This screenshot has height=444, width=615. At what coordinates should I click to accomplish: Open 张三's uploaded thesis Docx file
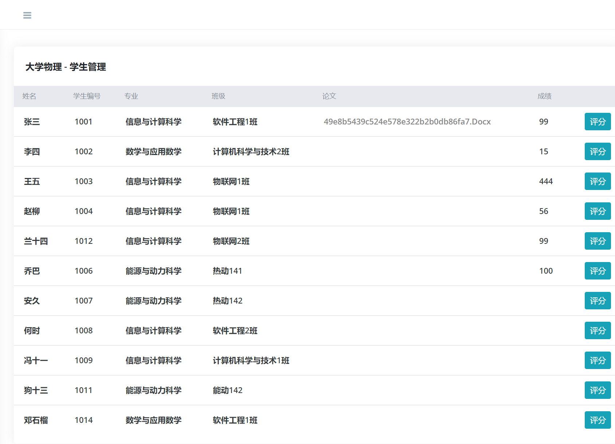pyautogui.click(x=407, y=122)
